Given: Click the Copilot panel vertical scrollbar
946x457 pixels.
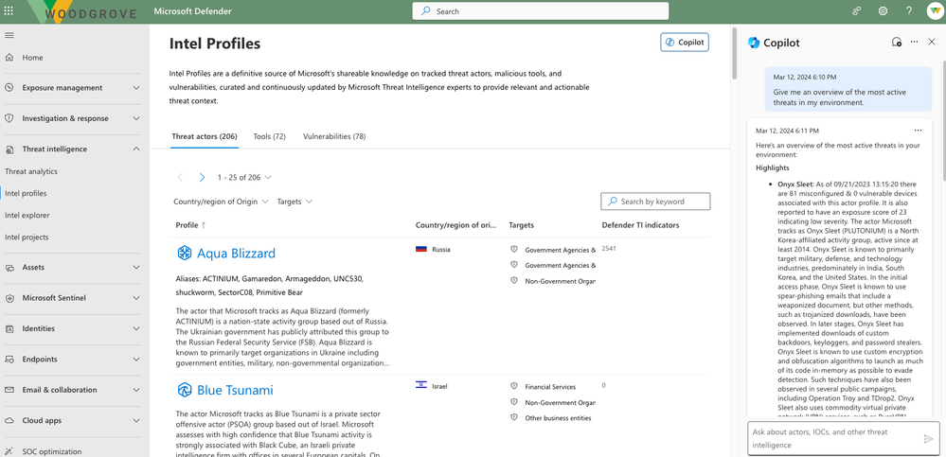Looking at the screenshot, I should [943, 120].
